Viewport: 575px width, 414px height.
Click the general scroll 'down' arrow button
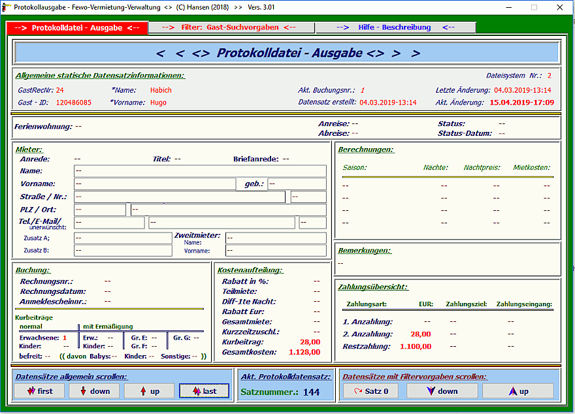click(x=94, y=390)
